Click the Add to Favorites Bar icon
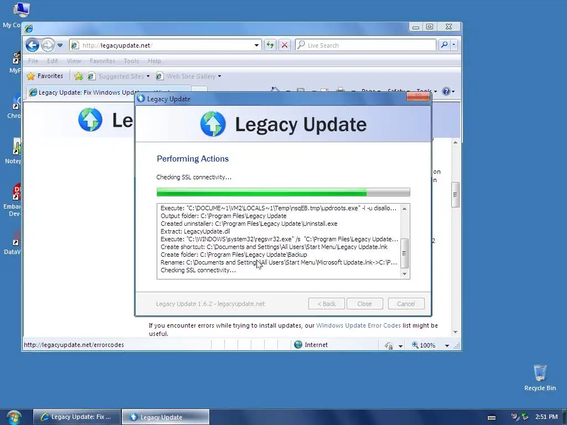Image resolution: width=567 pixels, height=425 pixels. pos(79,76)
